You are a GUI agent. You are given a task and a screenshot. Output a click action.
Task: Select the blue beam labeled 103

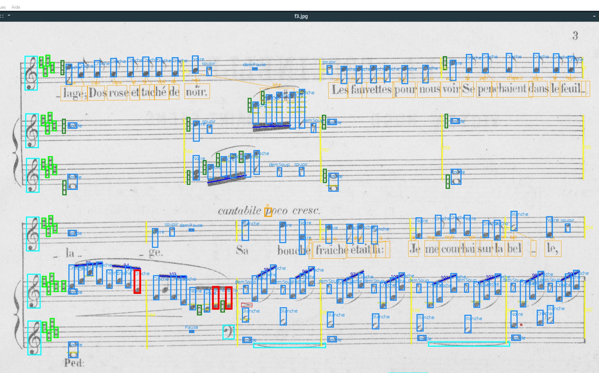coord(173,277)
